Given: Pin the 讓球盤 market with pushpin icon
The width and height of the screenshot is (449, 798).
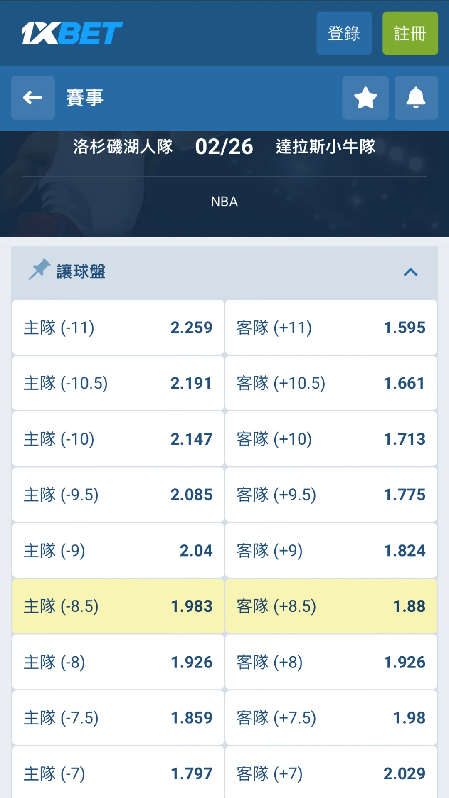Looking at the screenshot, I should (39, 269).
